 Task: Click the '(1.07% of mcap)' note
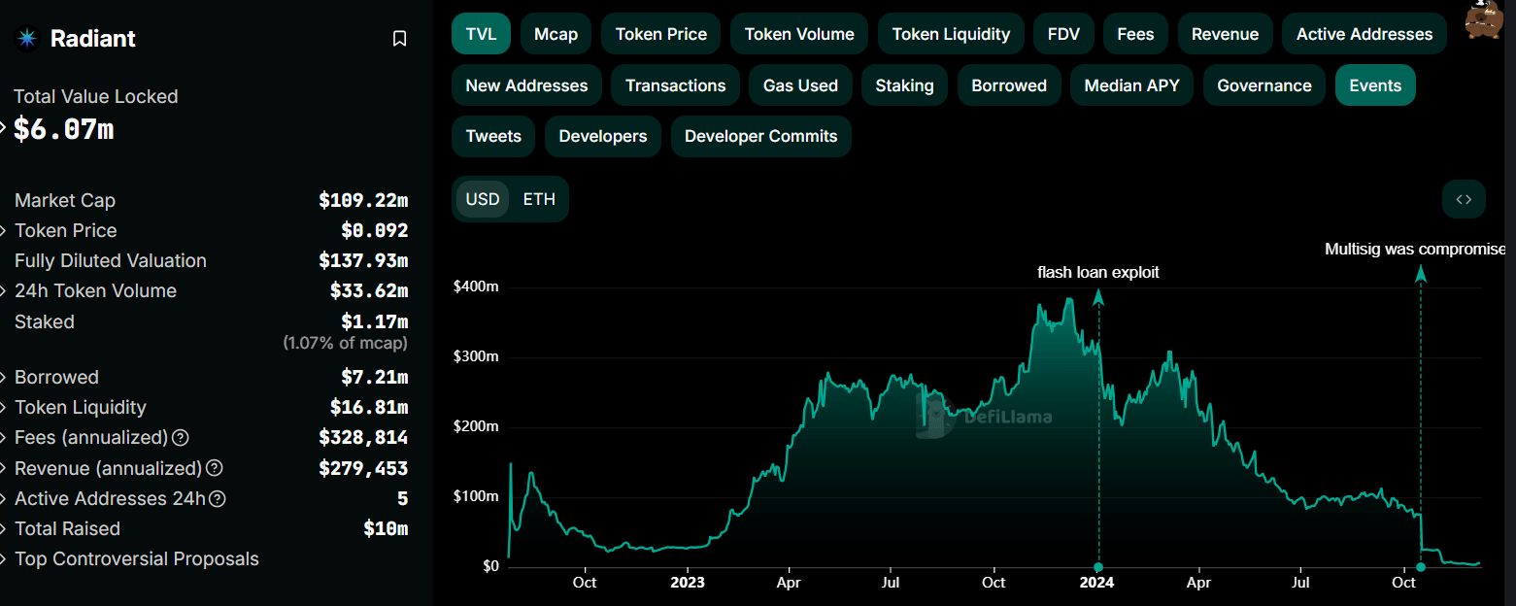coord(346,343)
